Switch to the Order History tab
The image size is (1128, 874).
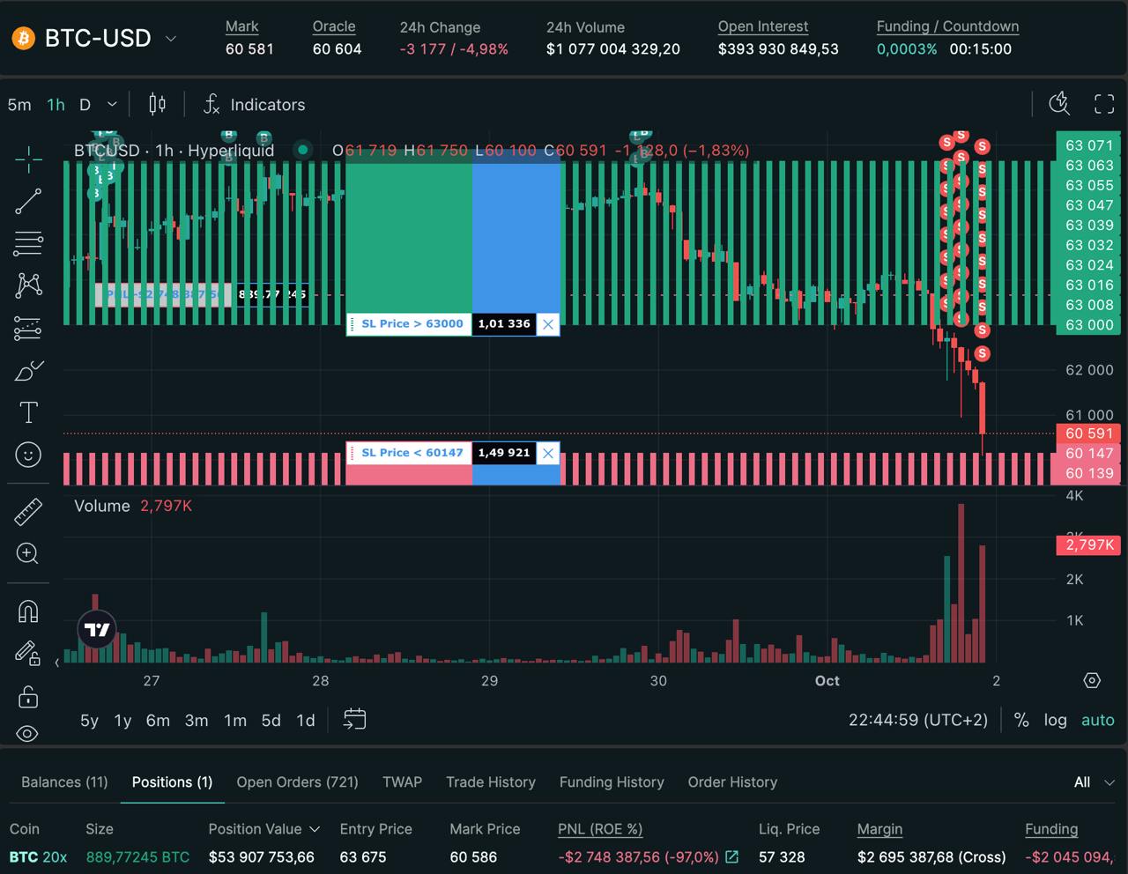coord(732,782)
